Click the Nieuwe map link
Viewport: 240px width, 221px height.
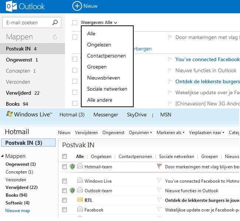(18, 211)
